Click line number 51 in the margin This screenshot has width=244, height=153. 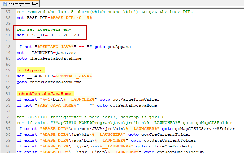tap(8, 94)
